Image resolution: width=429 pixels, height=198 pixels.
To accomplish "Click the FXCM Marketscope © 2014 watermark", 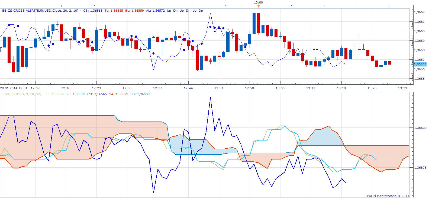I will pos(388,196).
